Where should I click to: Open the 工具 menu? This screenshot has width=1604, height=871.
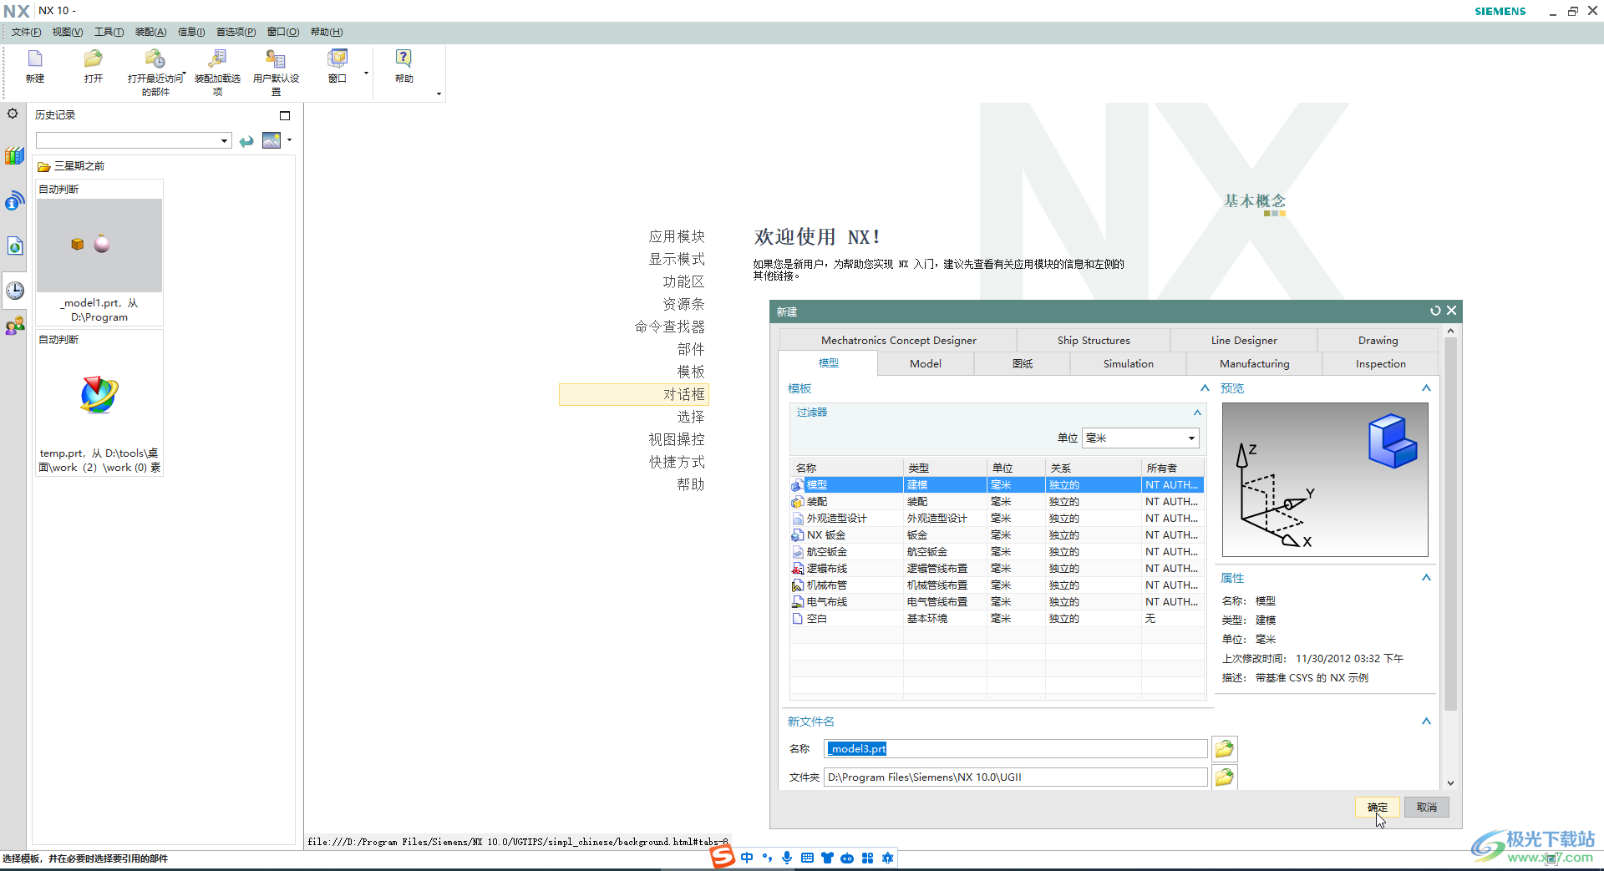click(x=109, y=32)
